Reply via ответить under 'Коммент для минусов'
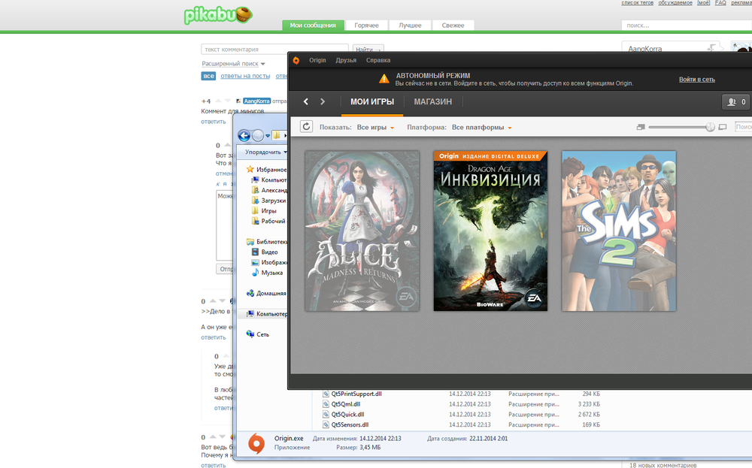The height and width of the screenshot is (468, 752). [x=213, y=122]
